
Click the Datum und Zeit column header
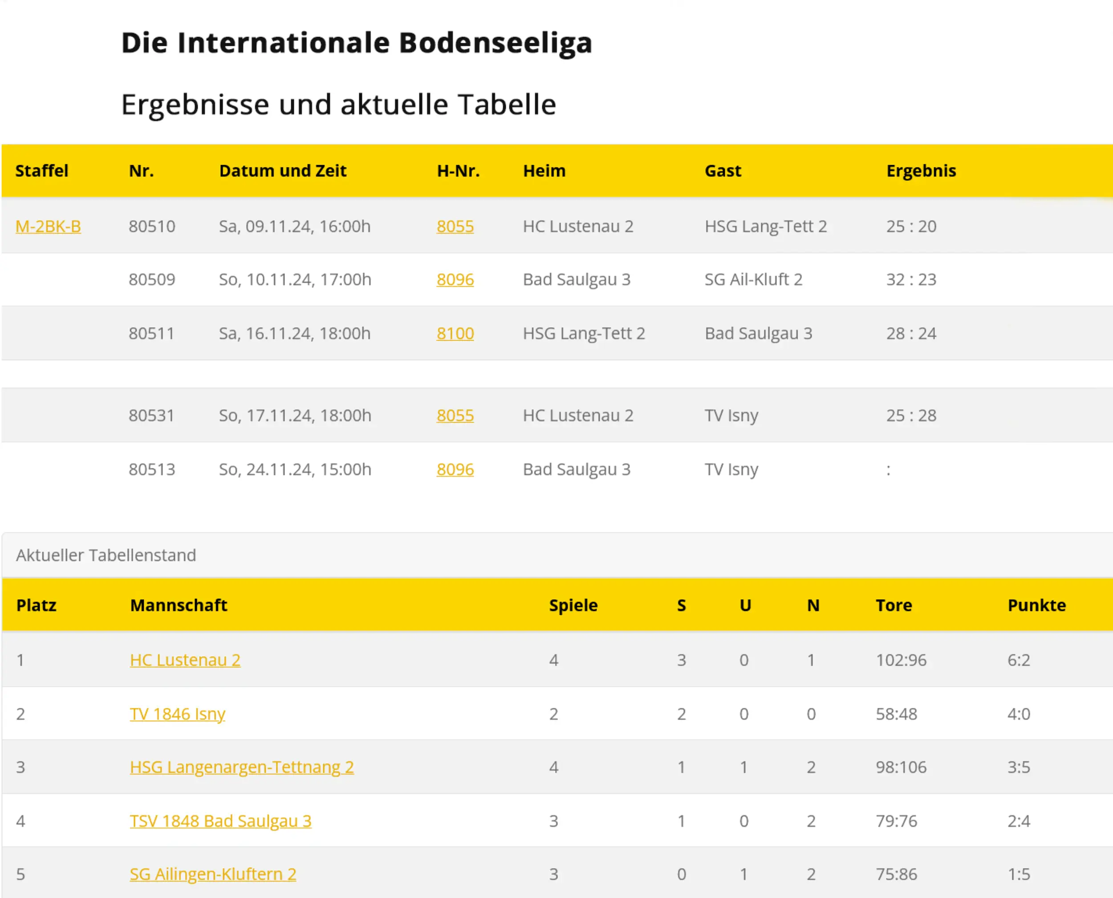(x=282, y=171)
